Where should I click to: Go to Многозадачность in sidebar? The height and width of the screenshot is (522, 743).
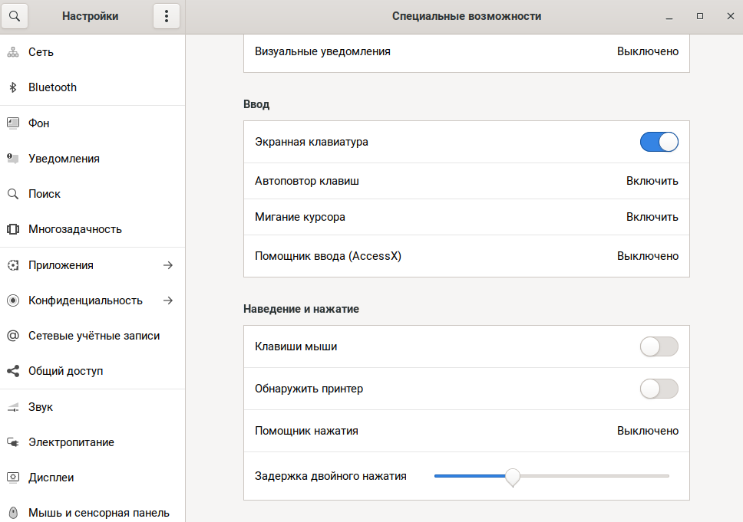point(74,229)
